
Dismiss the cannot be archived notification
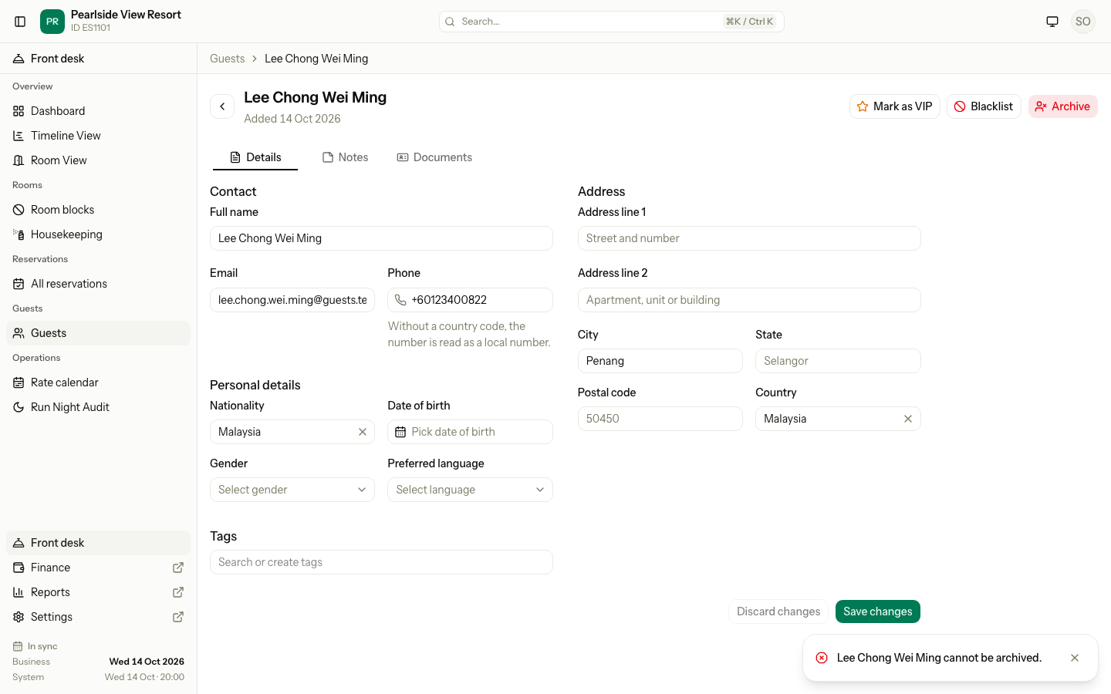coord(1075,658)
